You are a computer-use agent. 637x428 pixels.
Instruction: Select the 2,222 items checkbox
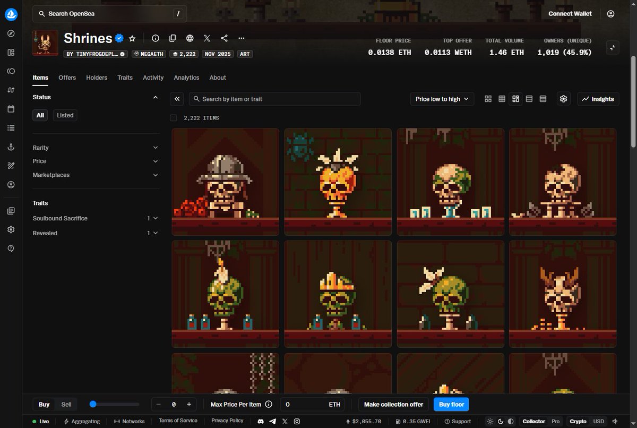[174, 118]
